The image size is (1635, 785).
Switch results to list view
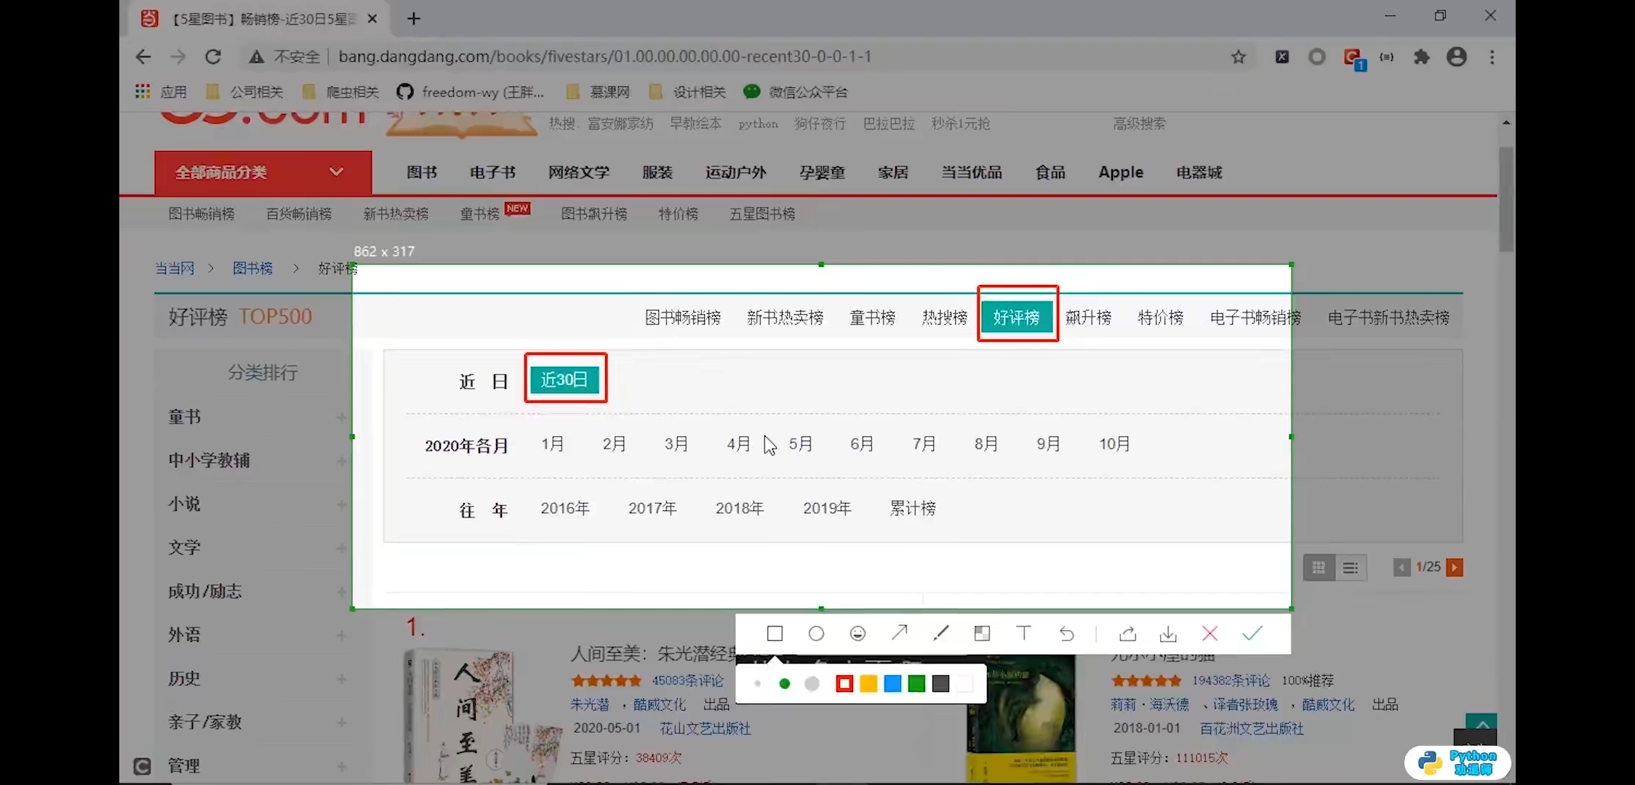click(1351, 568)
